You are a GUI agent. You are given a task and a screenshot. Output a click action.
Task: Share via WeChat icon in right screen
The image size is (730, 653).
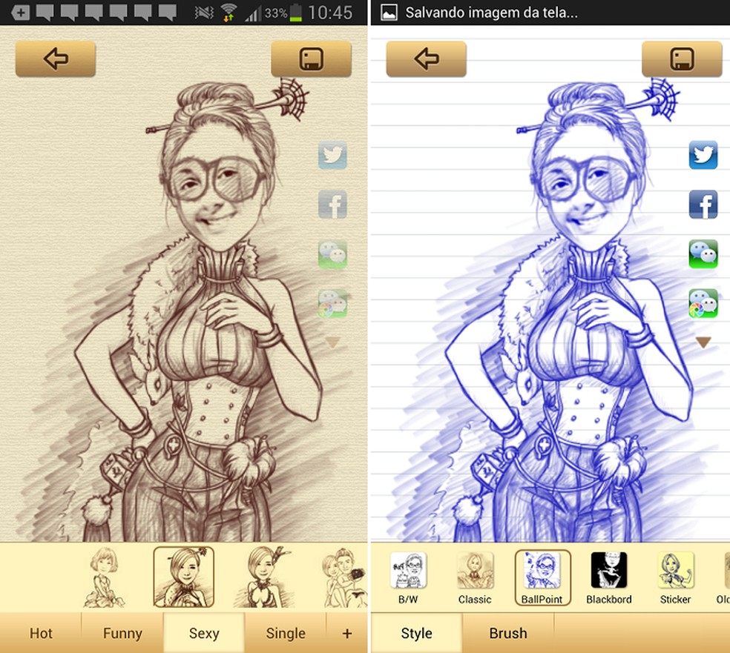coord(703,254)
